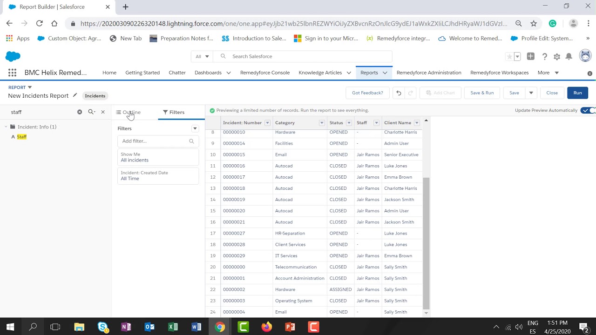Open the Setup gear menu

(557, 57)
